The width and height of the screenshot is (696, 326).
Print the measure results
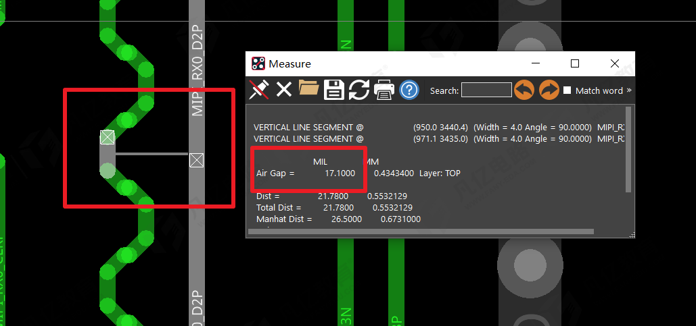(384, 90)
